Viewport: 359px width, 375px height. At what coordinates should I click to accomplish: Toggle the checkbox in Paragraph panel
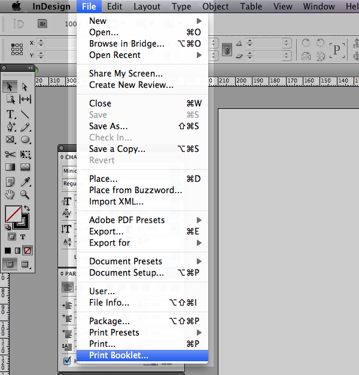[67, 361]
